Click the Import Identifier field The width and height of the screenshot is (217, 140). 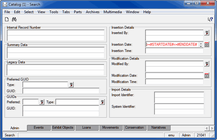(179, 97)
